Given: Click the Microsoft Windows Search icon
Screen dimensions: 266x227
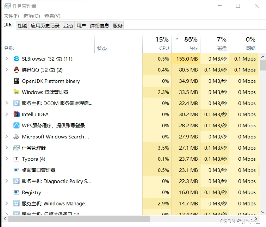Looking at the screenshot, I should pyautogui.click(x=16, y=137).
